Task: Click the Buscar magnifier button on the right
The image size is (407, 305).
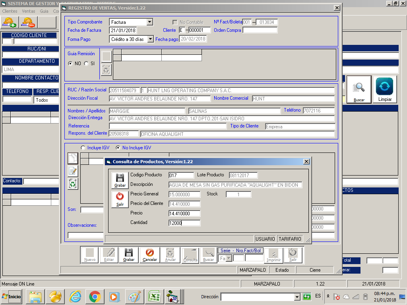Action: (359, 90)
